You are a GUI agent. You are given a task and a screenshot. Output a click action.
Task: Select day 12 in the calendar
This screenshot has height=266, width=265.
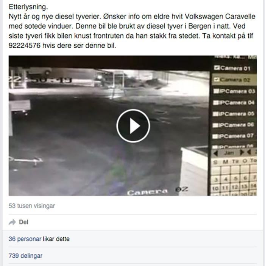[235, 187]
